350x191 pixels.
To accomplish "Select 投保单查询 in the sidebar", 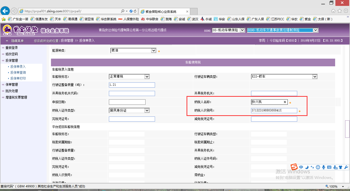I will click(x=18, y=72).
